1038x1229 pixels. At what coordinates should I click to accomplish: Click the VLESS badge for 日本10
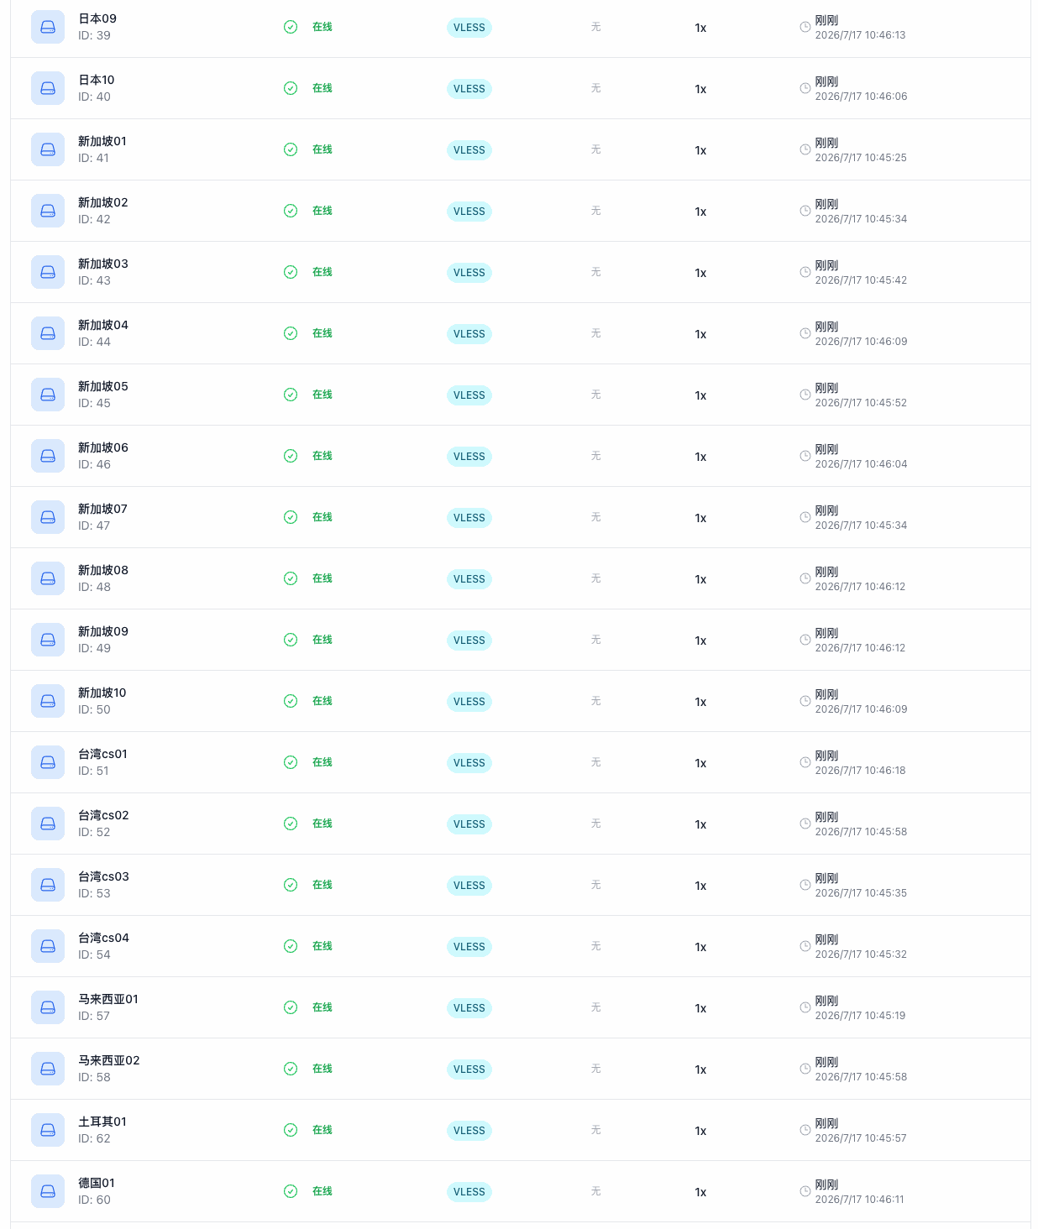(469, 89)
